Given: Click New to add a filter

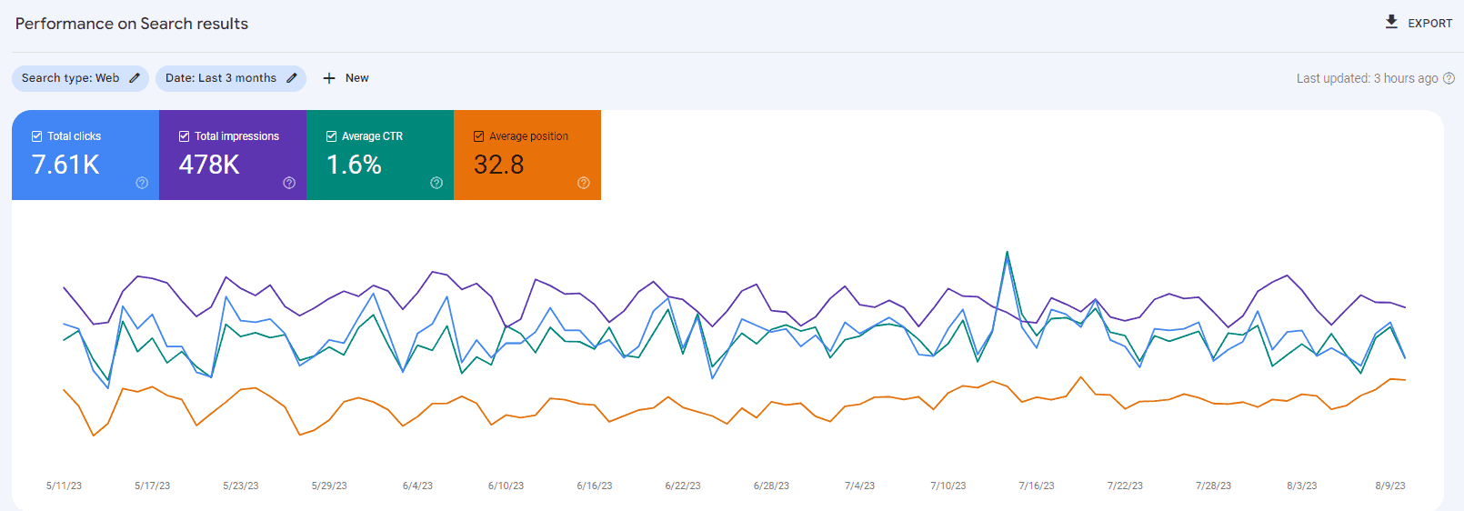Looking at the screenshot, I should pyautogui.click(x=356, y=78).
